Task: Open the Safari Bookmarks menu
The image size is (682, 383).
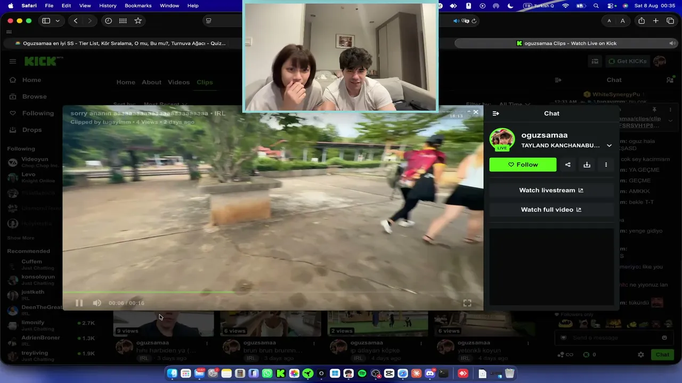Action: point(138,6)
